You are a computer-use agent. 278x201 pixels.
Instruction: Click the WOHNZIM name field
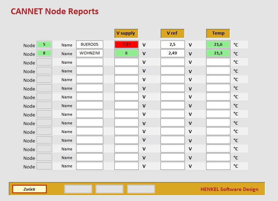(89, 53)
